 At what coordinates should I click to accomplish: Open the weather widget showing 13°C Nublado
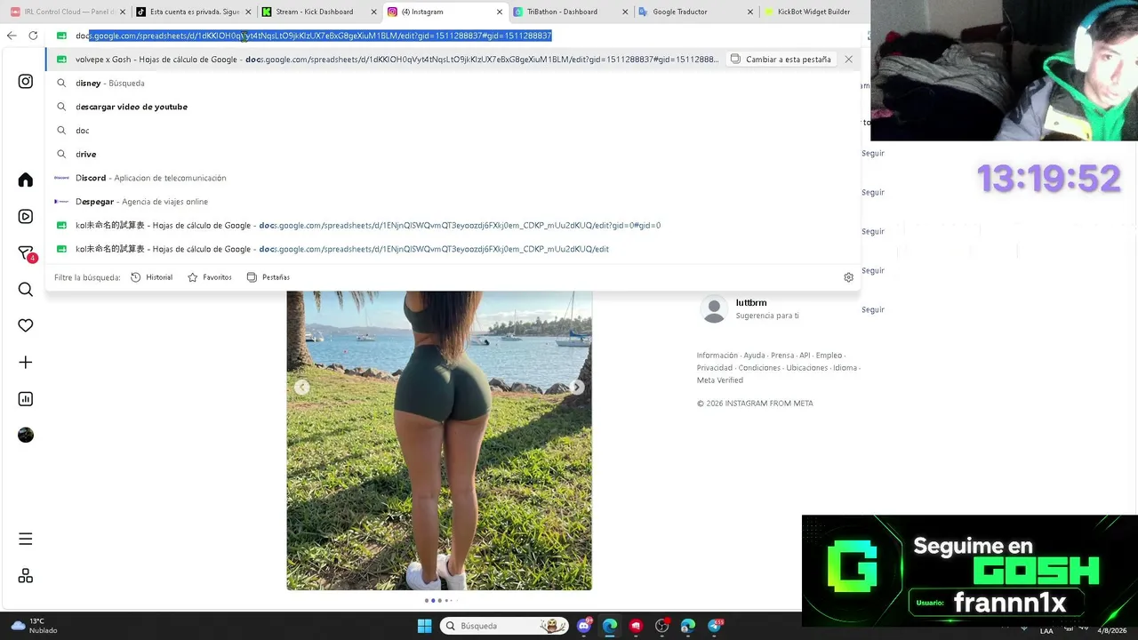[x=34, y=626]
